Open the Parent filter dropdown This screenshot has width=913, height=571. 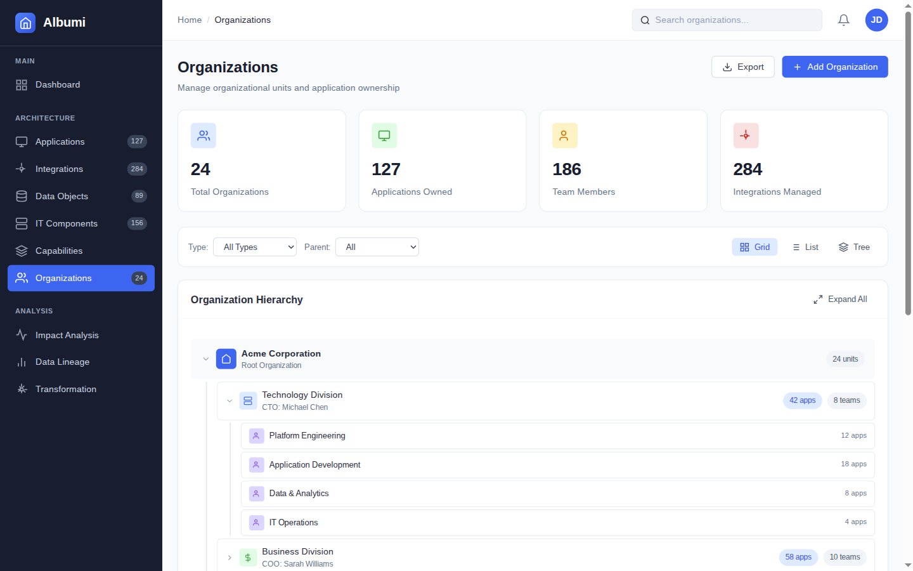(x=377, y=247)
